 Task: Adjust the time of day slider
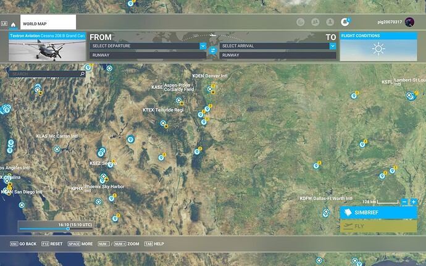pyautogui.click(x=68, y=229)
